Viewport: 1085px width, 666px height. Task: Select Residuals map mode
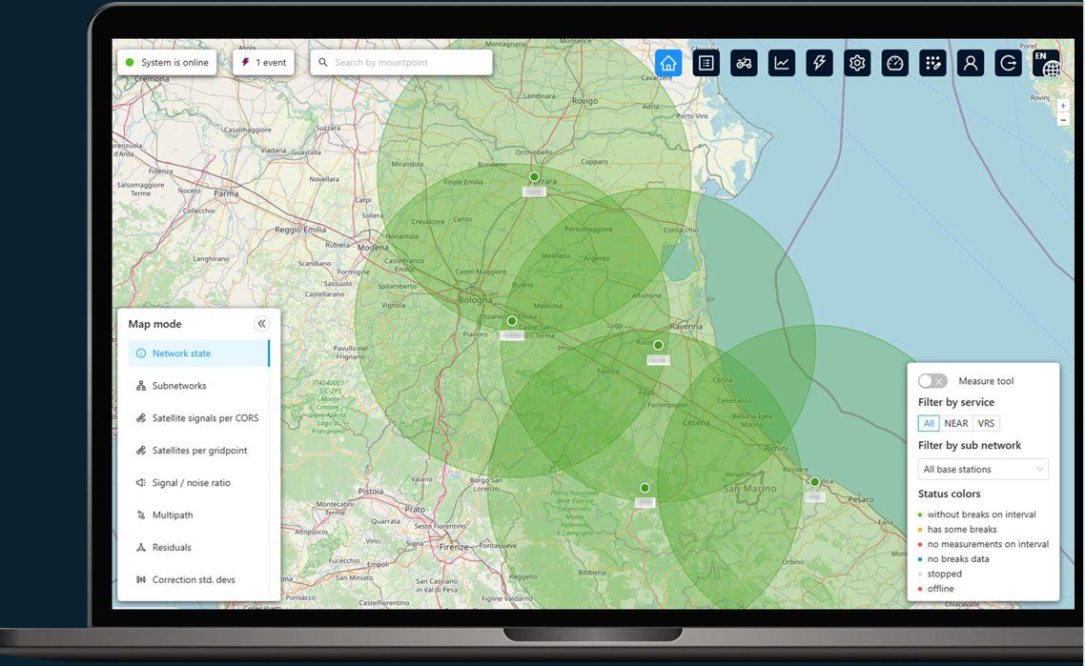point(198,547)
